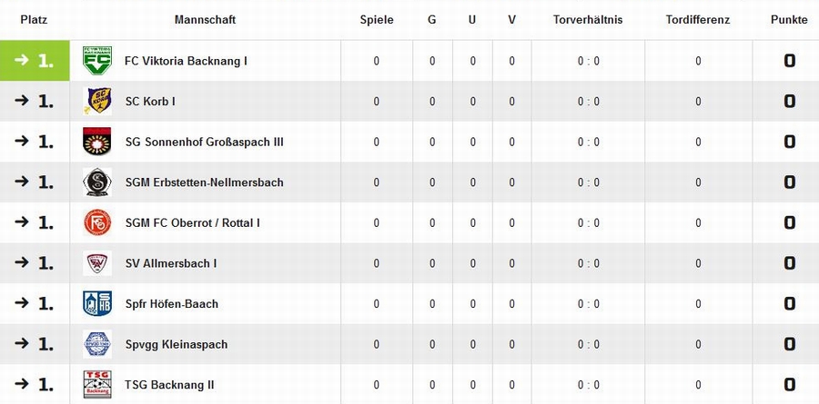Viewport: 819px width, 404px height.
Task: Sort table by Punkte column header
Action: 789,20
